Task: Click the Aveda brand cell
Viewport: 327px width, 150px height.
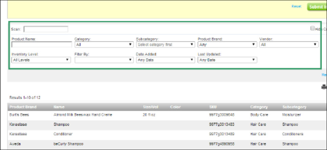Action: pos(15,144)
